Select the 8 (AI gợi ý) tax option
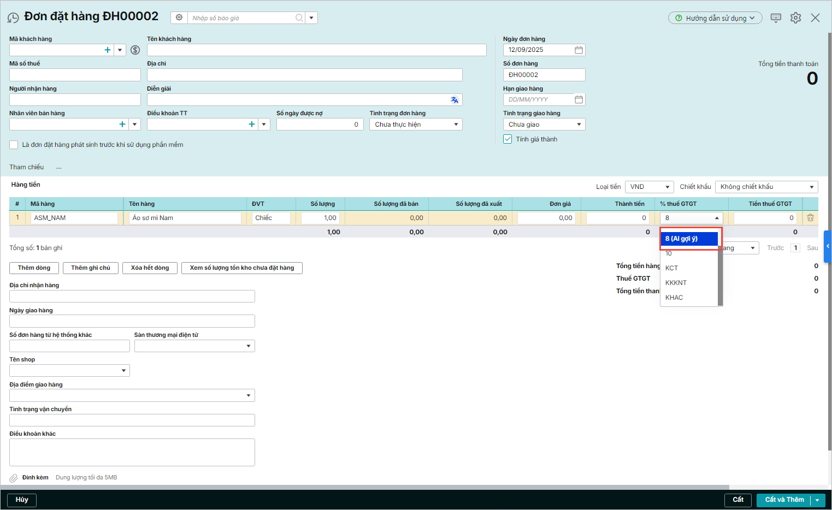The image size is (832, 510). point(689,239)
